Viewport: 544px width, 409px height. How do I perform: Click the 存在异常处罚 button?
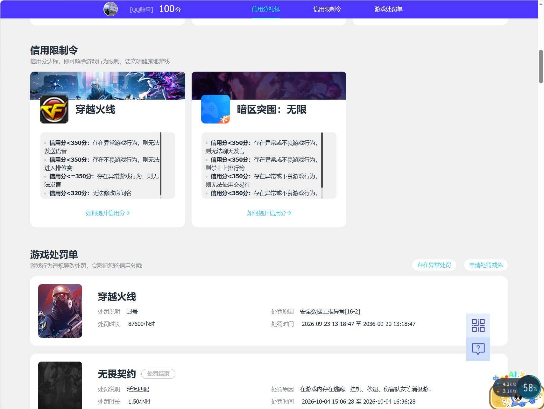point(434,265)
